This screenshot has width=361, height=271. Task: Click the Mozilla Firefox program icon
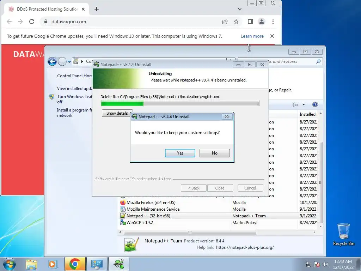pos(123,203)
